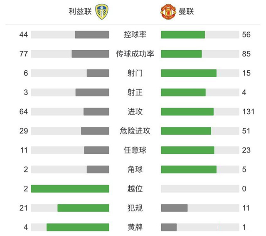Click the 黄牌 yellow cards label
This screenshot has height=236, width=266.
click(135, 227)
